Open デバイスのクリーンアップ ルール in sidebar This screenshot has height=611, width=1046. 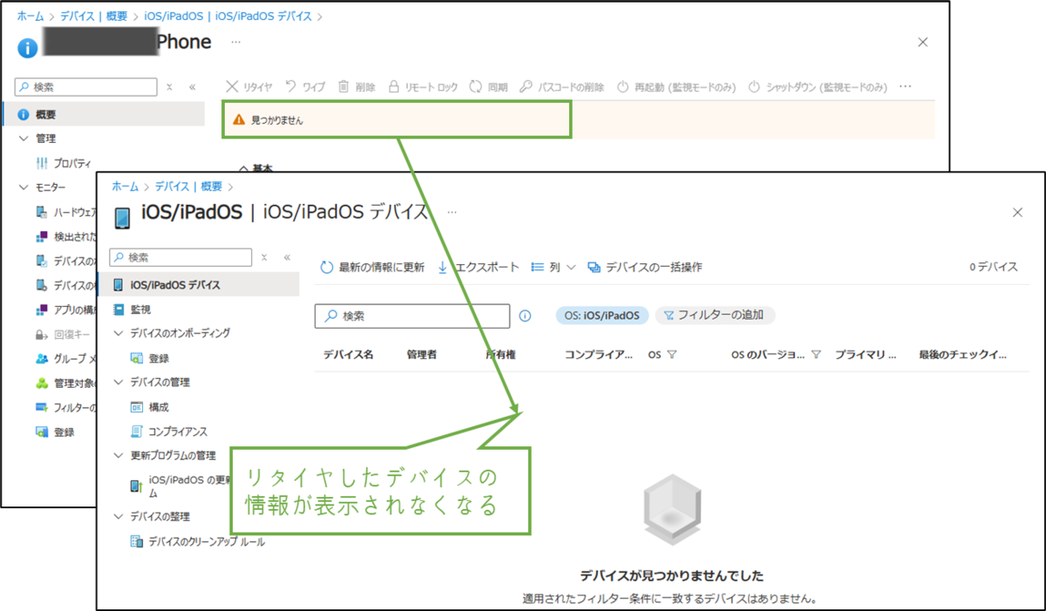point(197,541)
